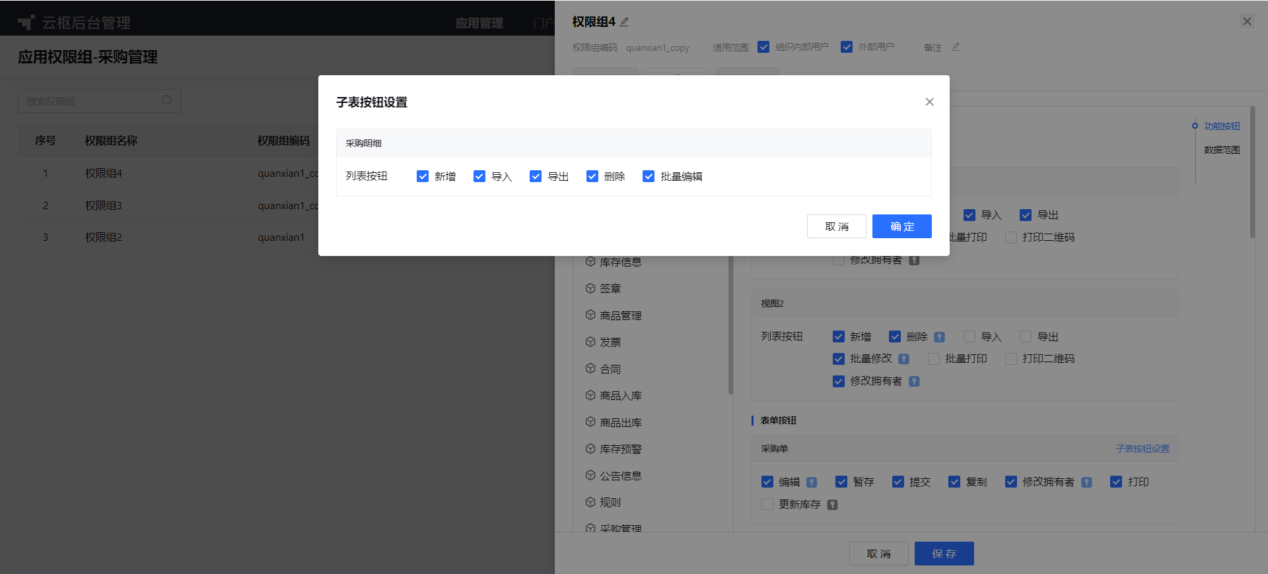The width and height of the screenshot is (1268, 574).
Task: Click the help icon beside 删除 in 视图2
Action: pyautogui.click(x=939, y=337)
